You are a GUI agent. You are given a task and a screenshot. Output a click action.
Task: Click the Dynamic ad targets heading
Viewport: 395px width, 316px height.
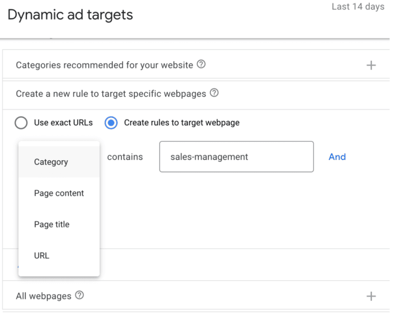[x=70, y=15]
